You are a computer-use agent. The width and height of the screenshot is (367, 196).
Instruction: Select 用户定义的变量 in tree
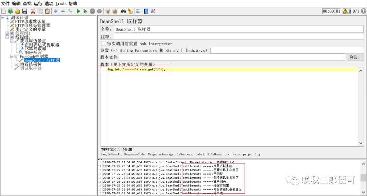point(31,29)
